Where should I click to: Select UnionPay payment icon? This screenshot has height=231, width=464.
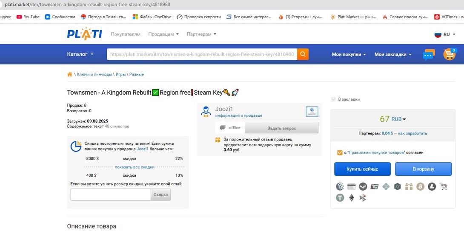pyautogui.click(x=375, y=186)
